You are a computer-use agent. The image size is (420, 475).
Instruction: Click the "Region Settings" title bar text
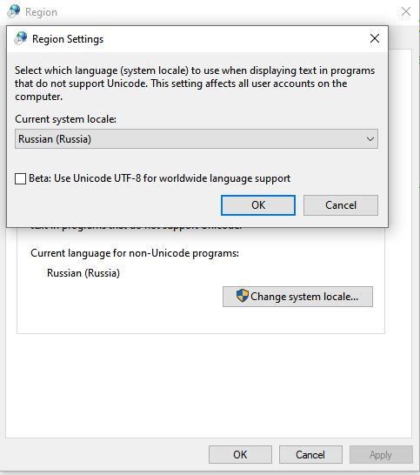coord(68,39)
